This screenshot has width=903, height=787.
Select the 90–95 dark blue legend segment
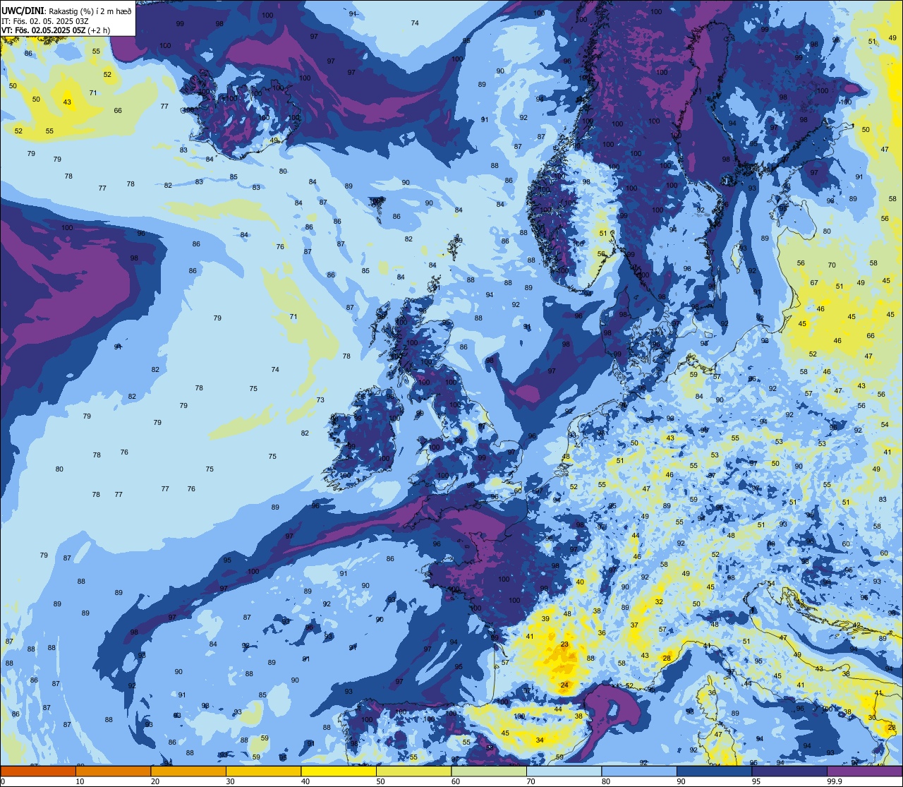coord(714,771)
